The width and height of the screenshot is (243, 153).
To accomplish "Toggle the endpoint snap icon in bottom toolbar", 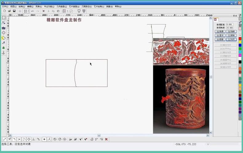I will (x=5, y=139).
